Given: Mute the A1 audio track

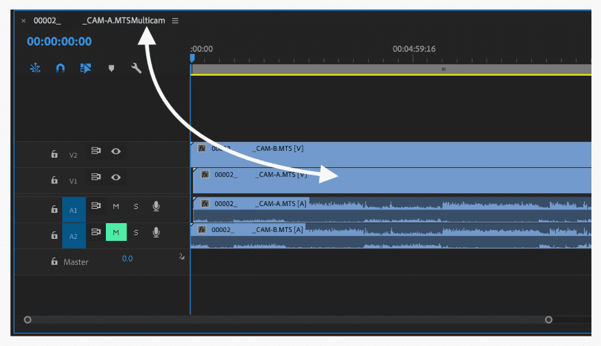Looking at the screenshot, I should click(115, 207).
